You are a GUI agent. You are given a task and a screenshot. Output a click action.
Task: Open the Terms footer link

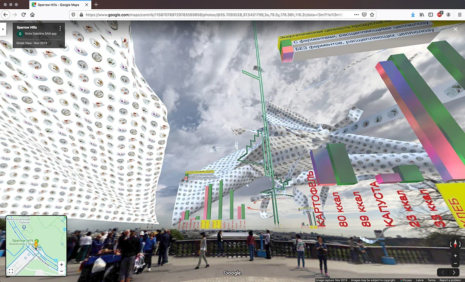[x=432, y=280]
